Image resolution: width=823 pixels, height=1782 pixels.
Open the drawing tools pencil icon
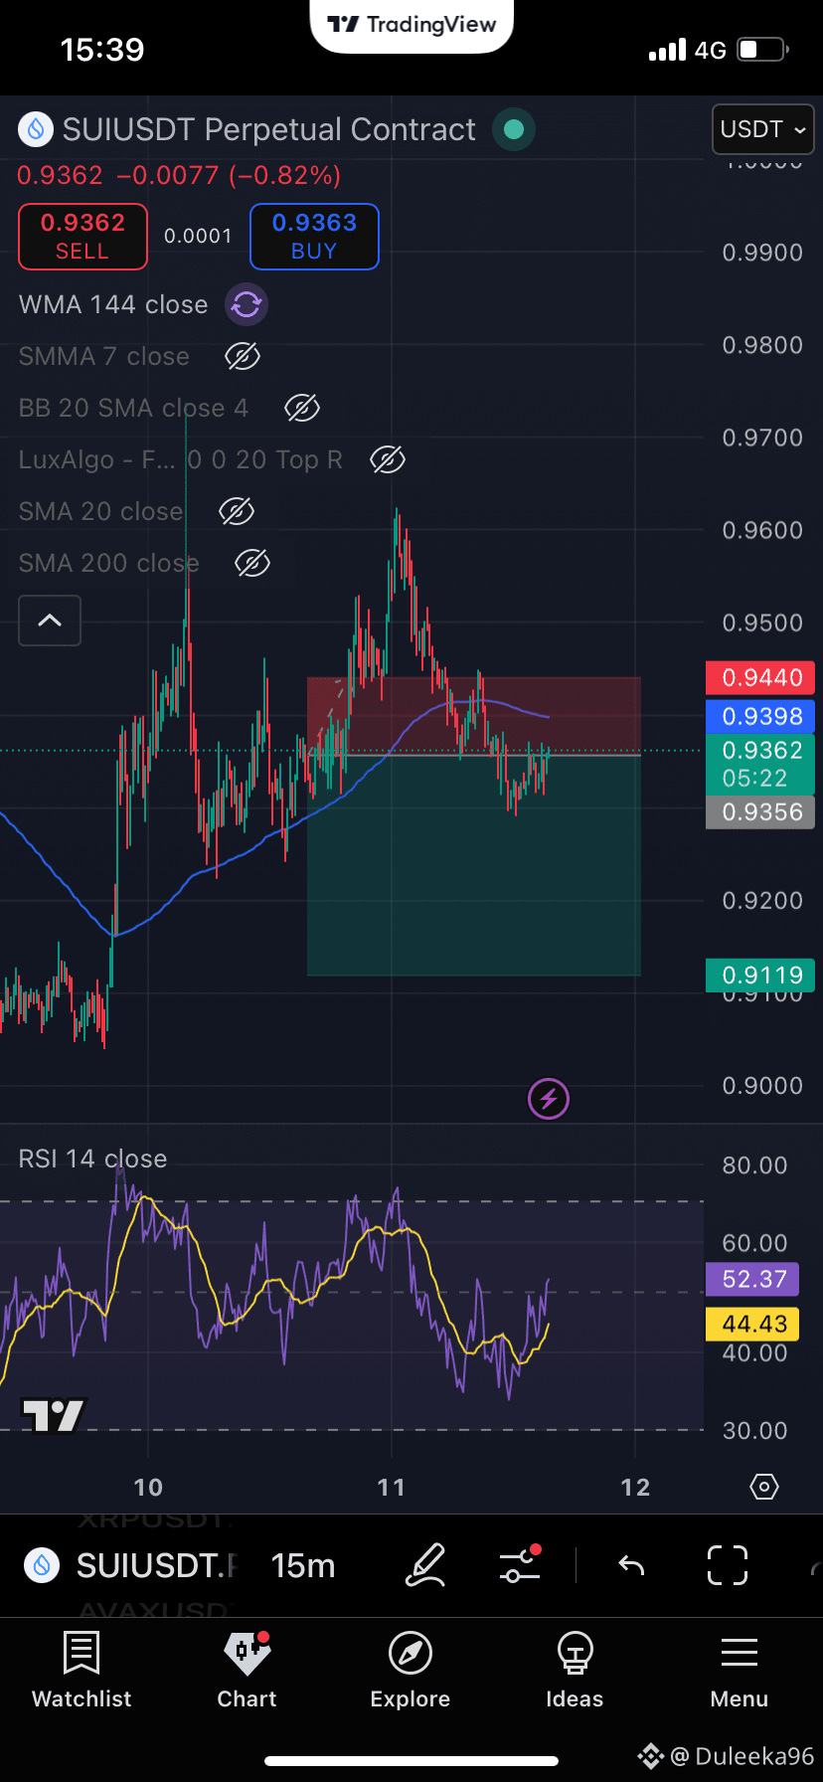coord(425,1565)
